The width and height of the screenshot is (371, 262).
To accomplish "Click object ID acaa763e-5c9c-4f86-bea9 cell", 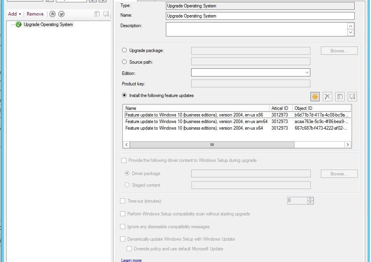I will [321, 121].
